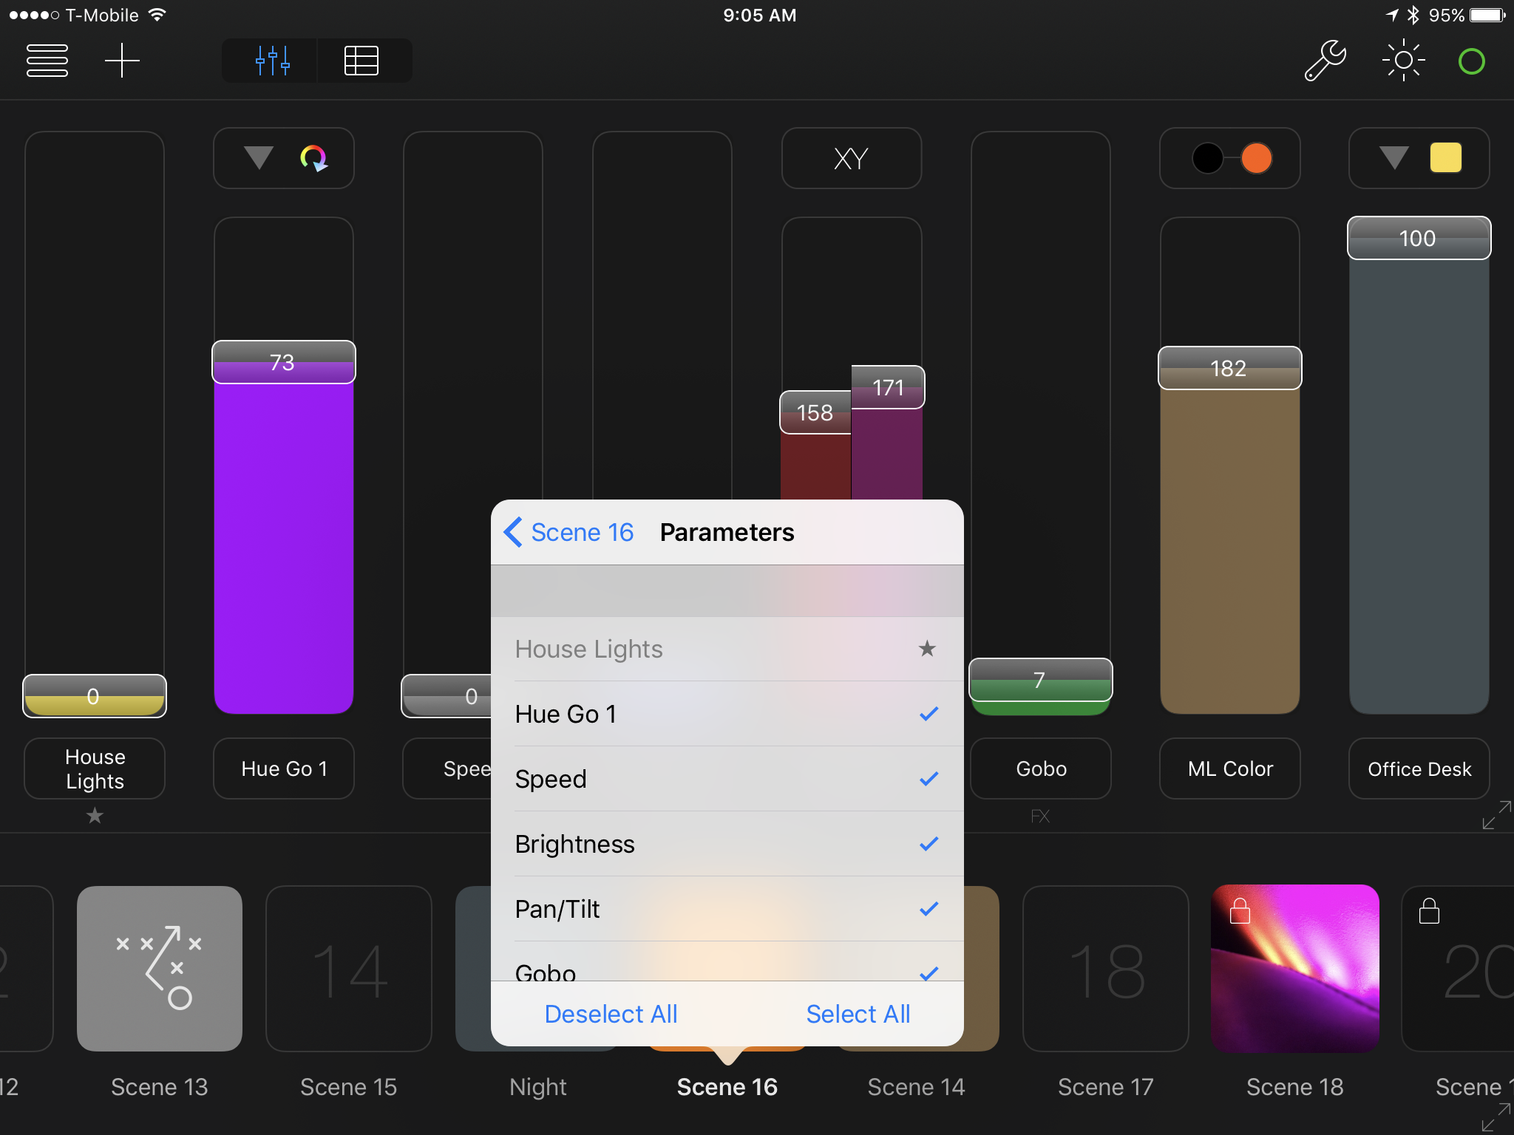Go back to Scene 16 in popover
Screen dimensions: 1514x1135
[568, 532]
